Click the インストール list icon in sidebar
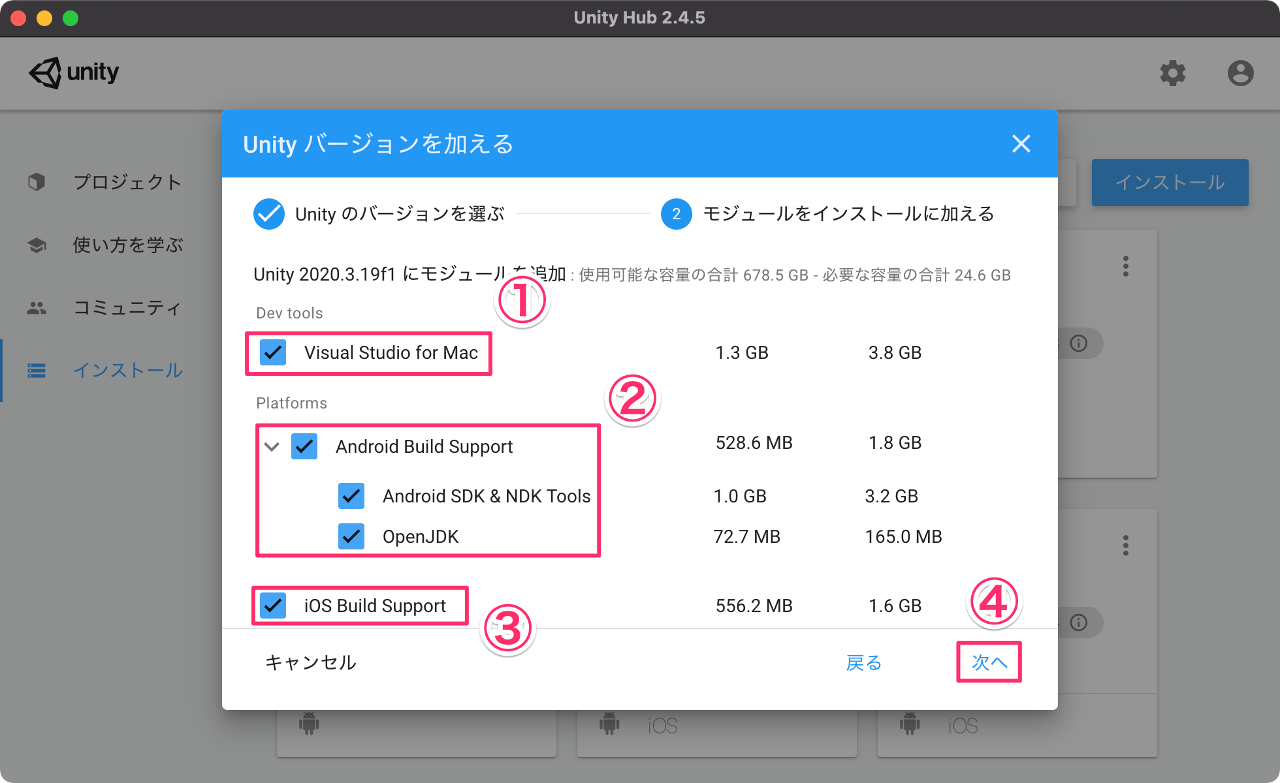Image resolution: width=1280 pixels, height=783 pixels. click(x=37, y=371)
